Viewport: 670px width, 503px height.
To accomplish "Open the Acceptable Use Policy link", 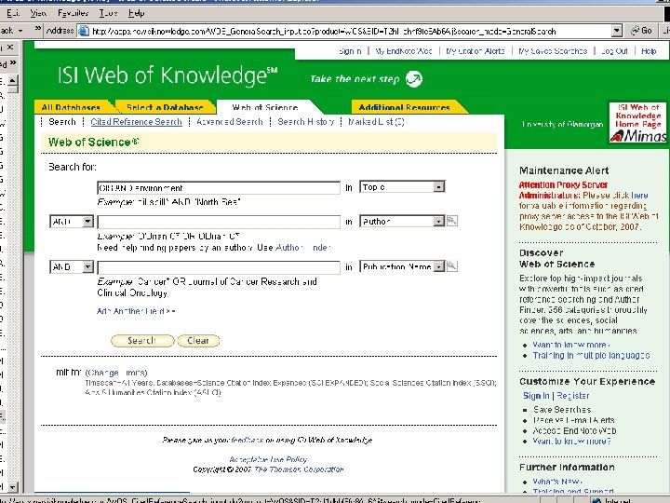I will [x=268, y=459].
